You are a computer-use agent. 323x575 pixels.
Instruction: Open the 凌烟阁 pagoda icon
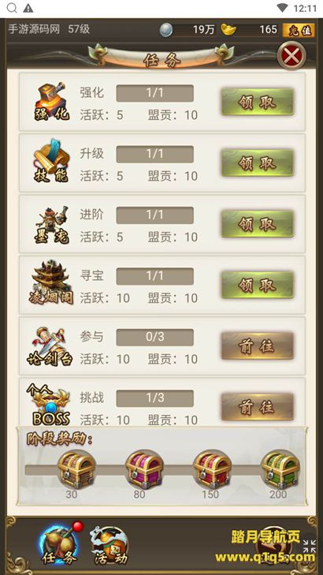click(51, 282)
